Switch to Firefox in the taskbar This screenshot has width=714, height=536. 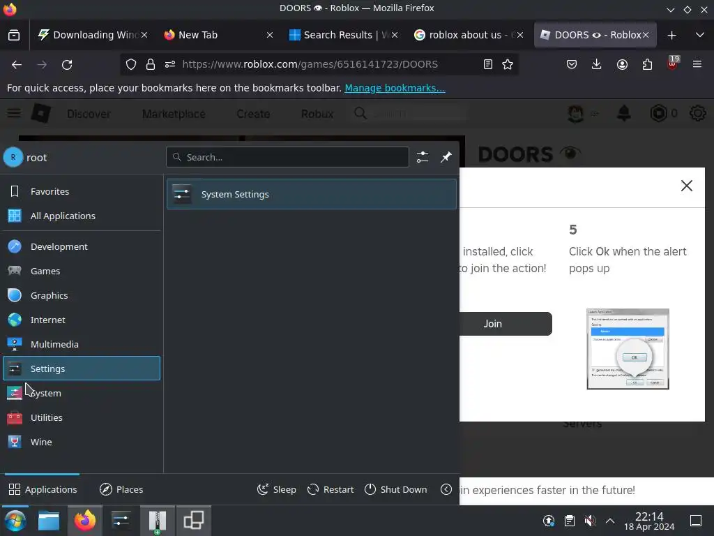[x=84, y=521]
